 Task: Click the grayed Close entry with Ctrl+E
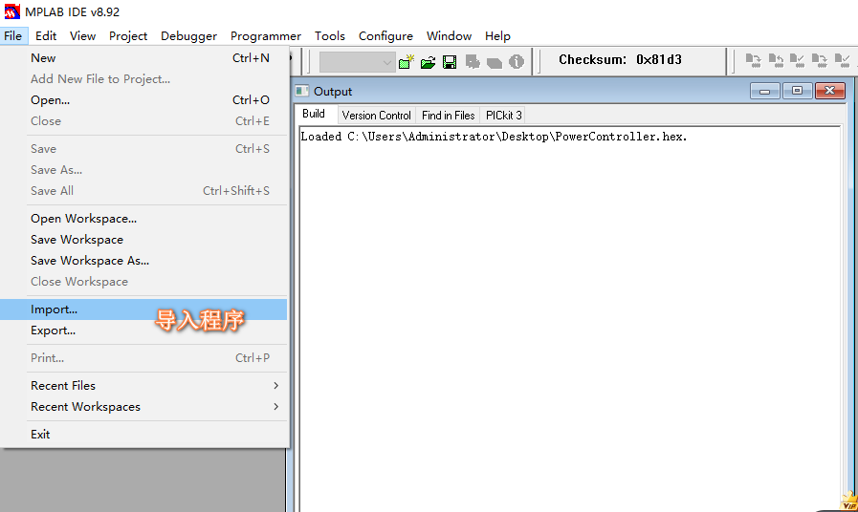coord(144,121)
